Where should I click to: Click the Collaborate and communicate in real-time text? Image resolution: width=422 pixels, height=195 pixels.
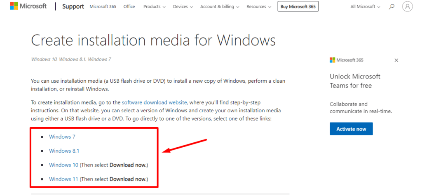coord(361,108)
